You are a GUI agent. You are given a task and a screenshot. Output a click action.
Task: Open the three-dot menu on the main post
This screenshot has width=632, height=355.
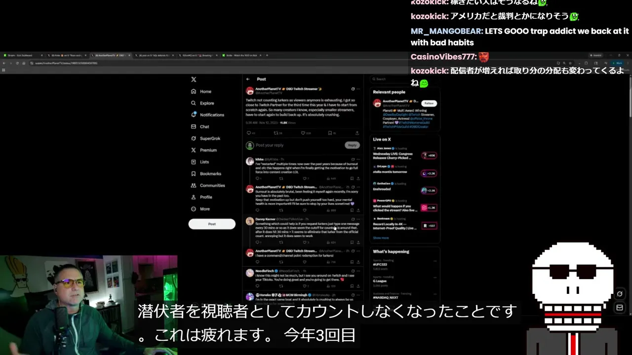point(358,89)
